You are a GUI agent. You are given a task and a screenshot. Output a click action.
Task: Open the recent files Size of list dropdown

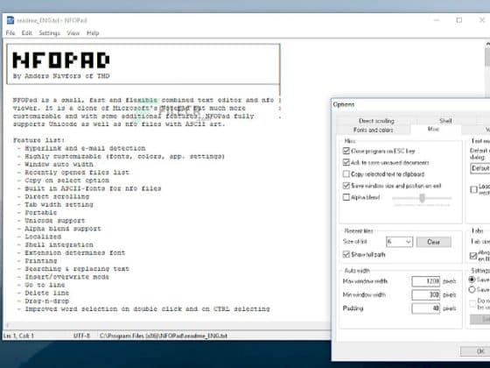[399, 242]
